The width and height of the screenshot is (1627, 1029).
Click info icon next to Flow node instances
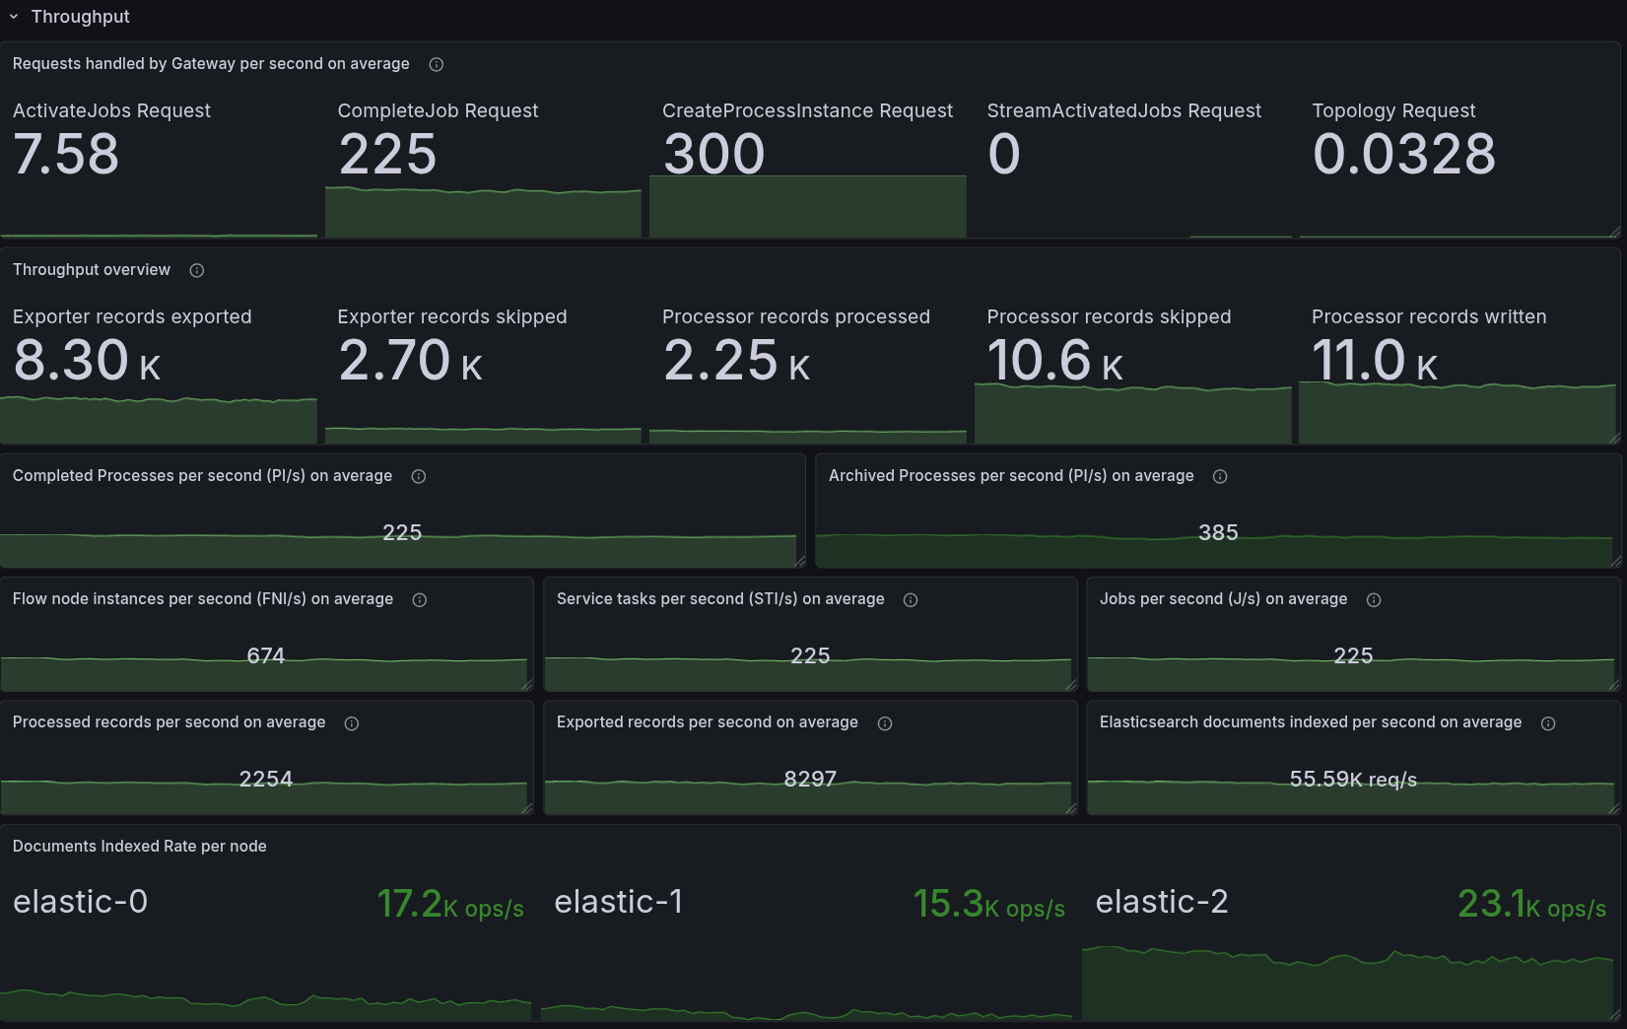point(420,600)
